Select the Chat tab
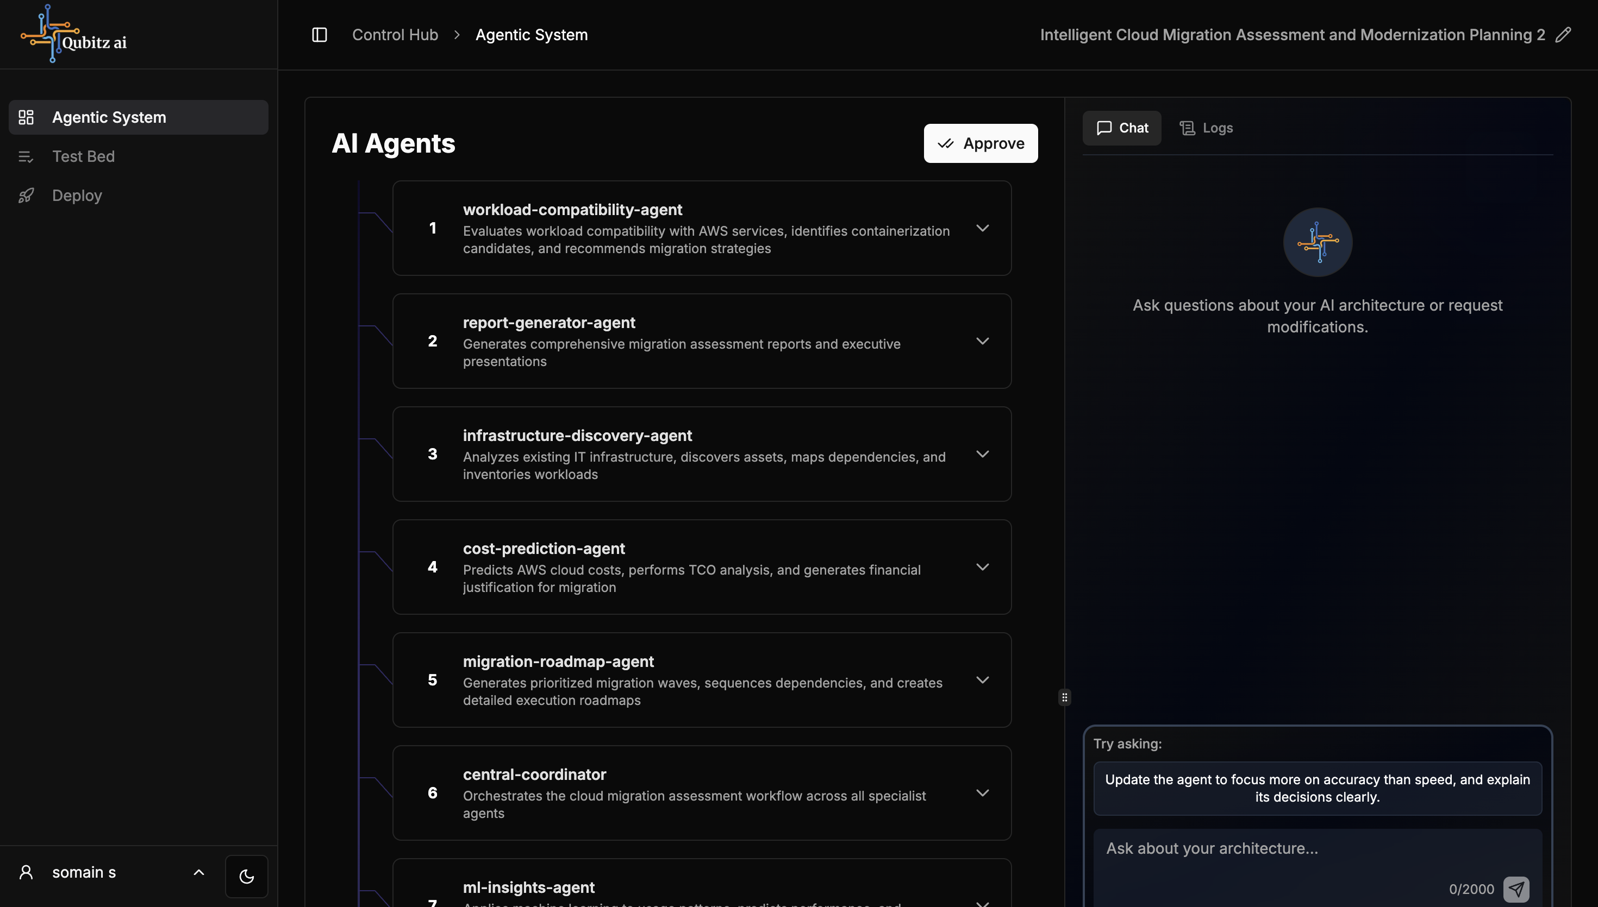The image size is (1598, 907). coord(1122,128)
